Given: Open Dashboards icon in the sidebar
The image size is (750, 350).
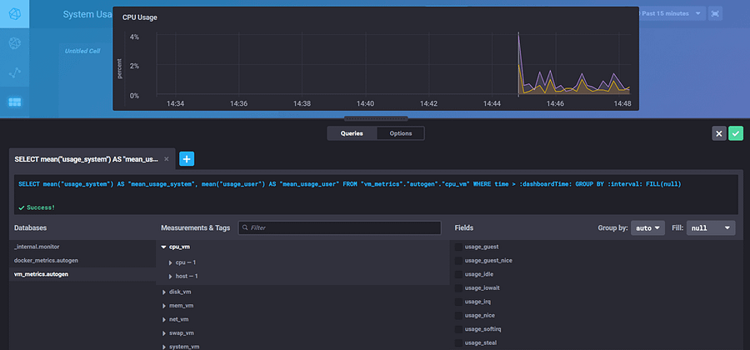Looking at the screenshot, I should point(15,102).
